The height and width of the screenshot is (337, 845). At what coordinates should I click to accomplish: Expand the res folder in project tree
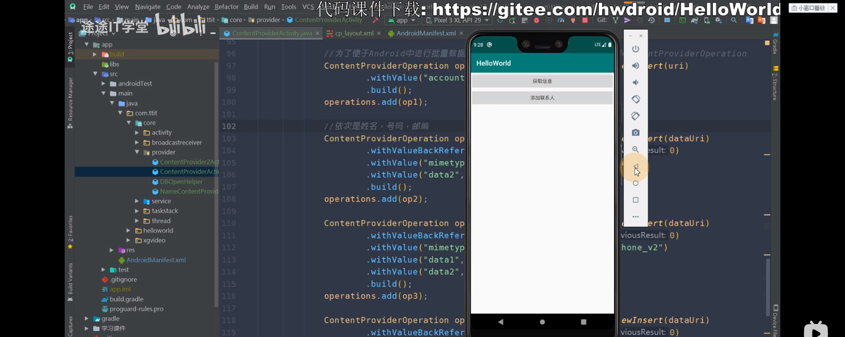pyautogui.click(x=112, y=250)
